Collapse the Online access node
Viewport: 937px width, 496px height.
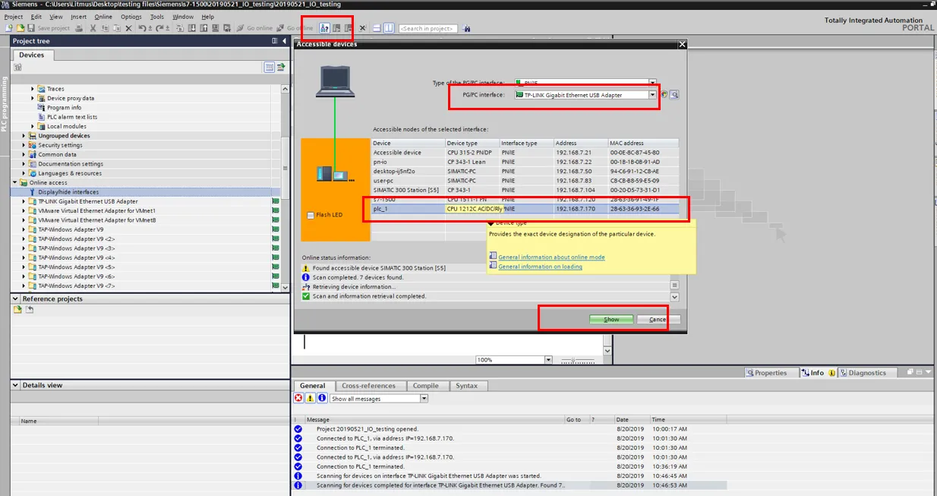15,182
